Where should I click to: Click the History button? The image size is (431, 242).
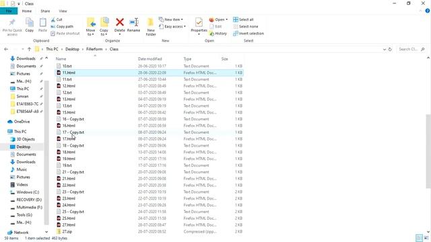pyautogui.click(x=218, y=34)
